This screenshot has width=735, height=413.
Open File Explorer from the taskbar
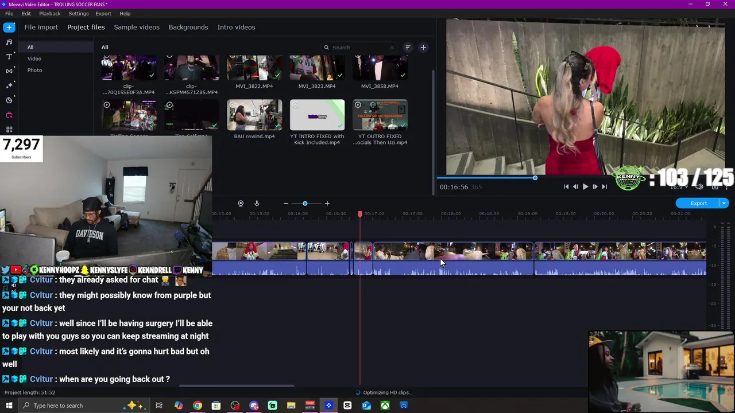pyautogui.click(x=291, y=406)
